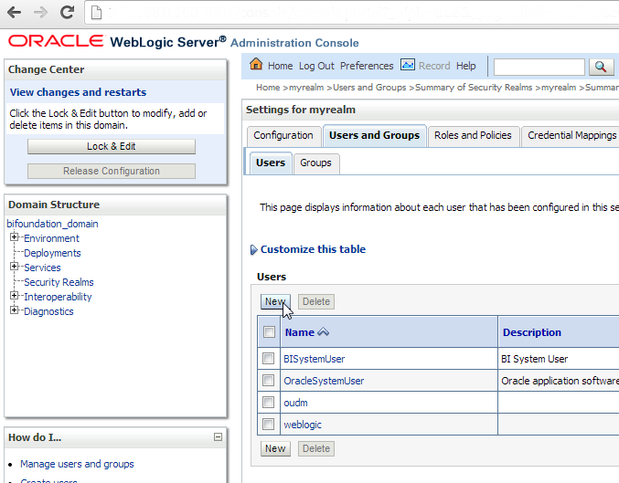Image resolution: width=619 pixels, height=483 pixels.
Task: Click the Home toolbar link
Action: tap(281, 66)
